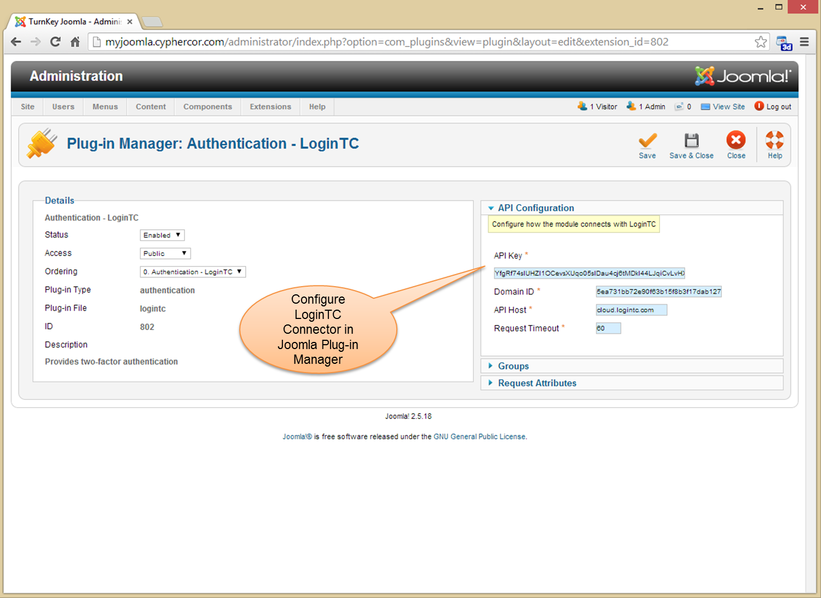Maximize the browser window

pyautogui.click(x=779, y=7)
